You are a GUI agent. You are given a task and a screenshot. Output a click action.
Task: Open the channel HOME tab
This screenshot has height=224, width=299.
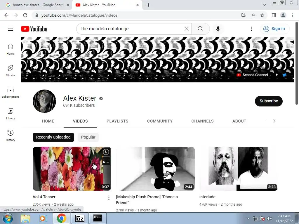coord(48,121)
